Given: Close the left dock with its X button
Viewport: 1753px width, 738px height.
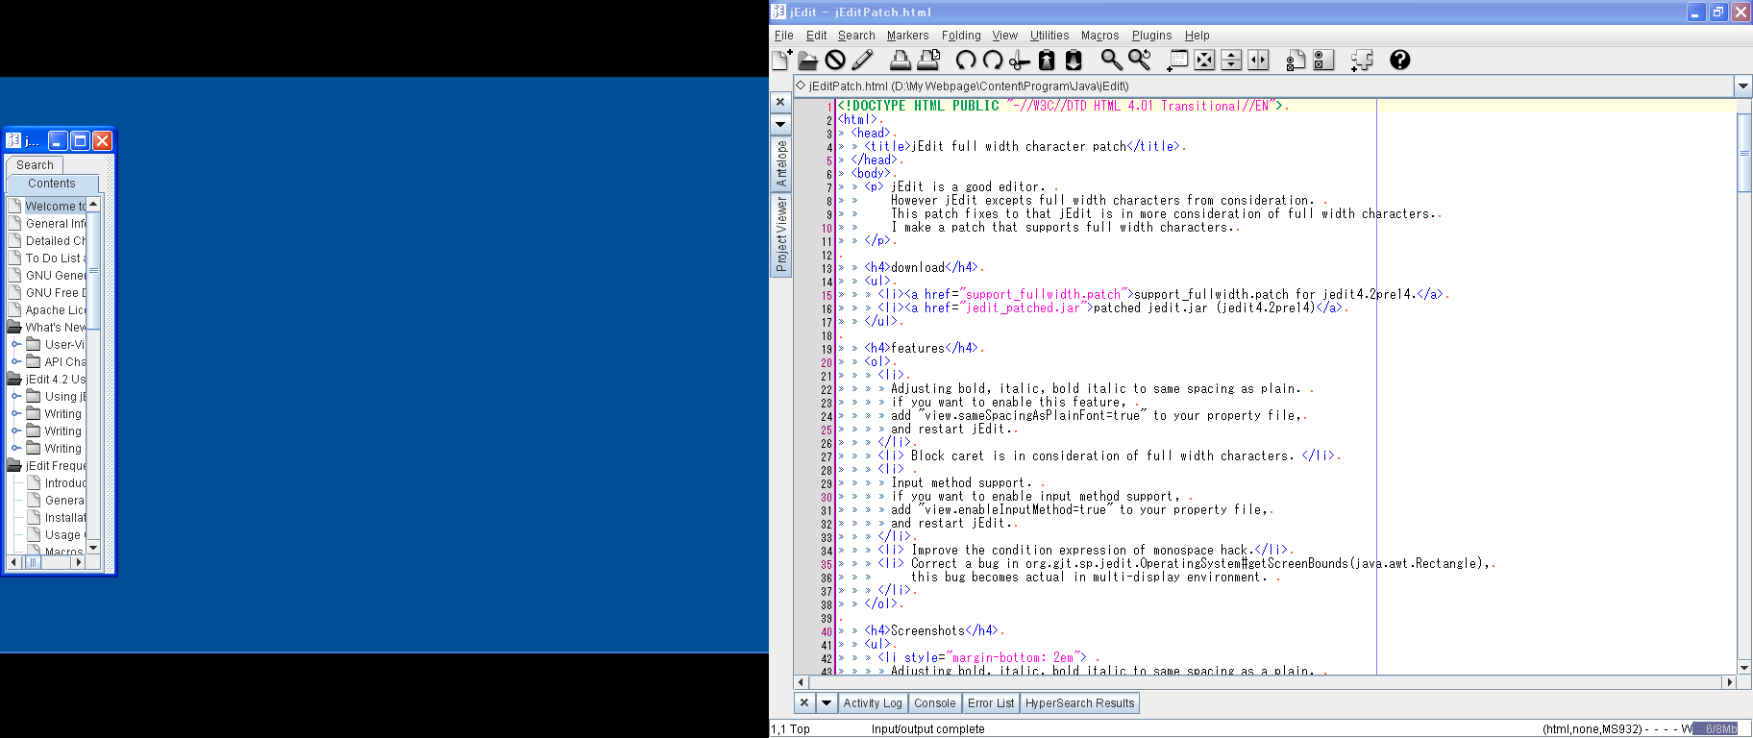Looking at the screenshot, I should [x=780, y=102].
